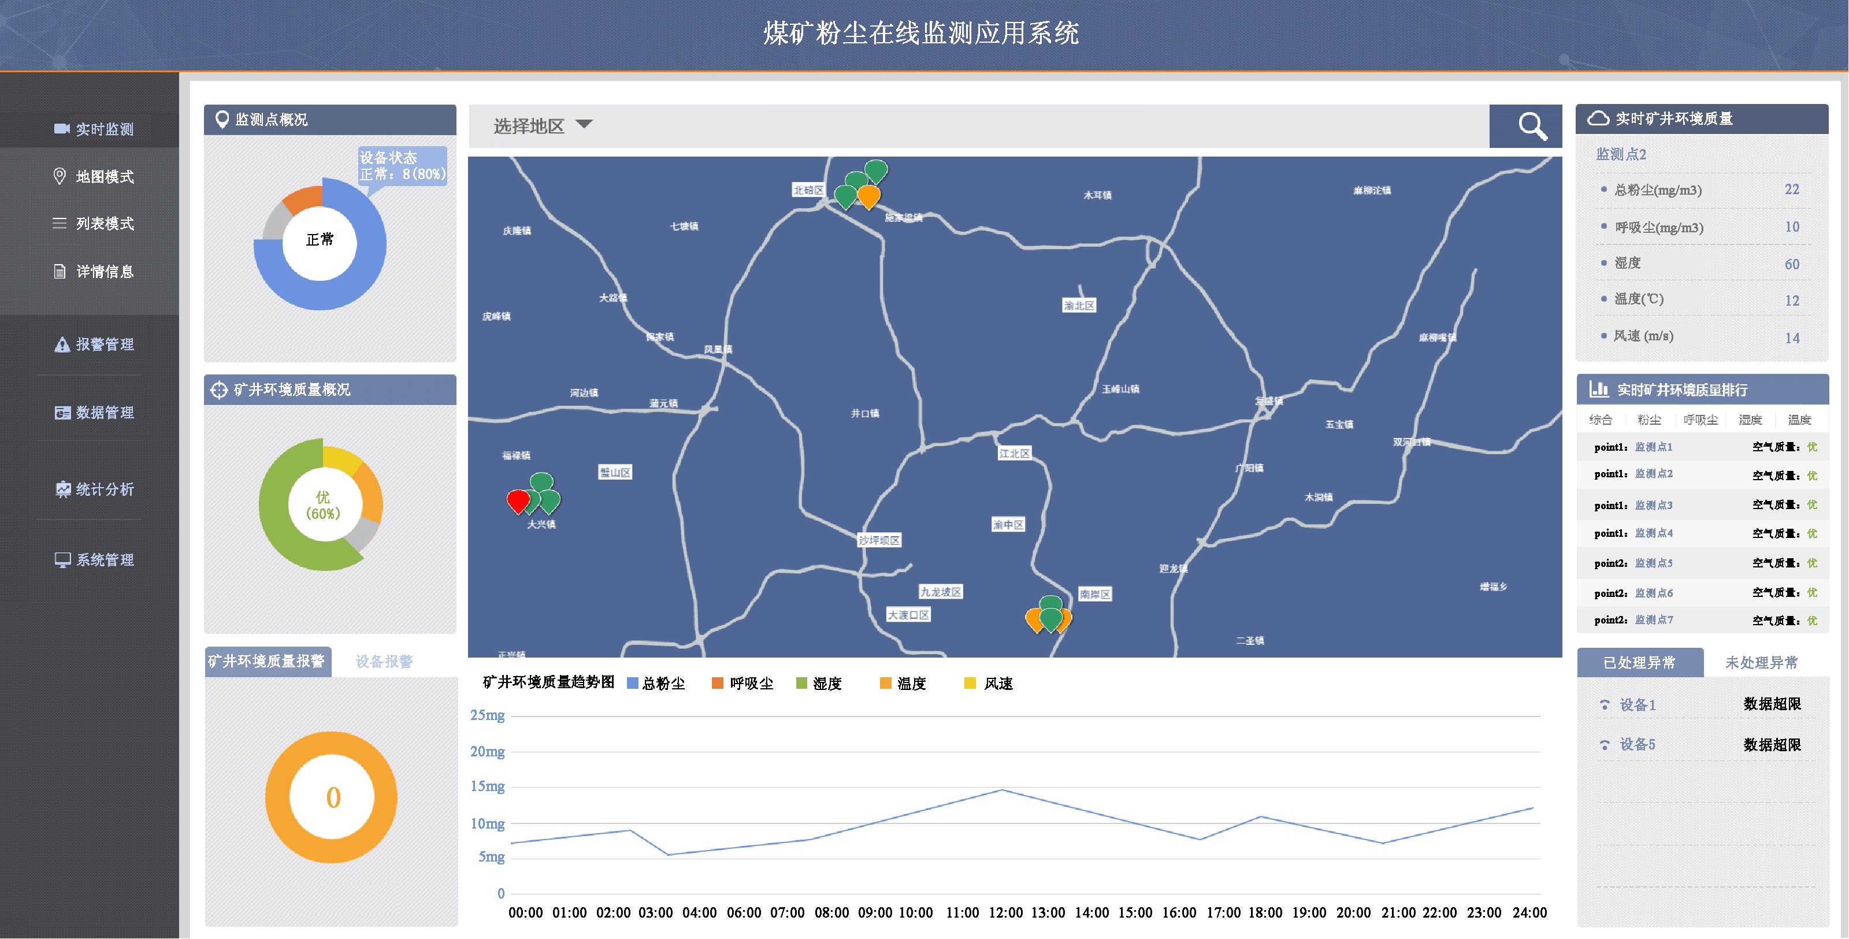
Task: Select 呼吸尘 ranking filter
Action: click(1700, 420)
